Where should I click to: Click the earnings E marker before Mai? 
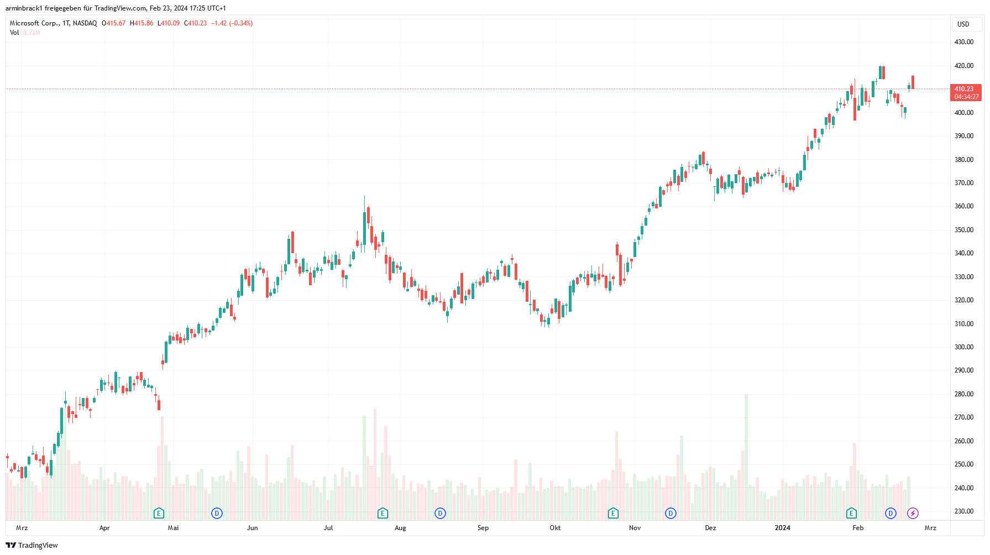(x=159, y=514)
